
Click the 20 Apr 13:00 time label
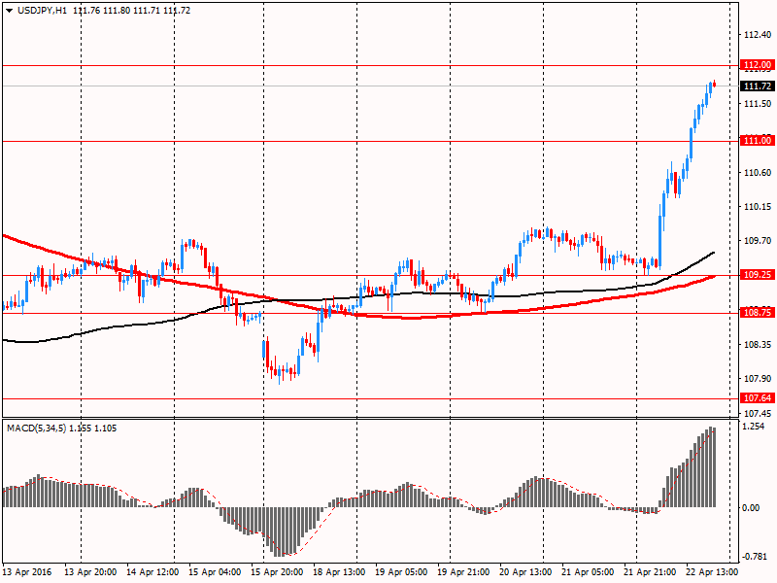tap(525, 572)
